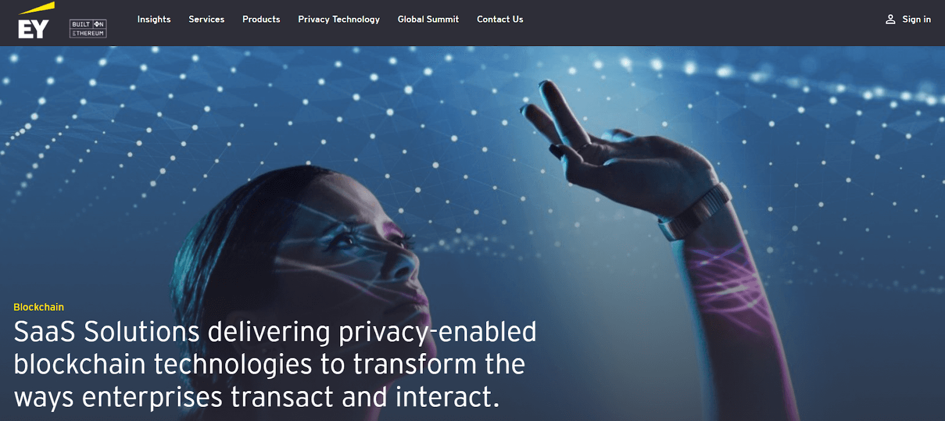The height and width of the screenshot is (421, 945).
Task: Open the Contact Us page
Action: click(x=500, y=19)
